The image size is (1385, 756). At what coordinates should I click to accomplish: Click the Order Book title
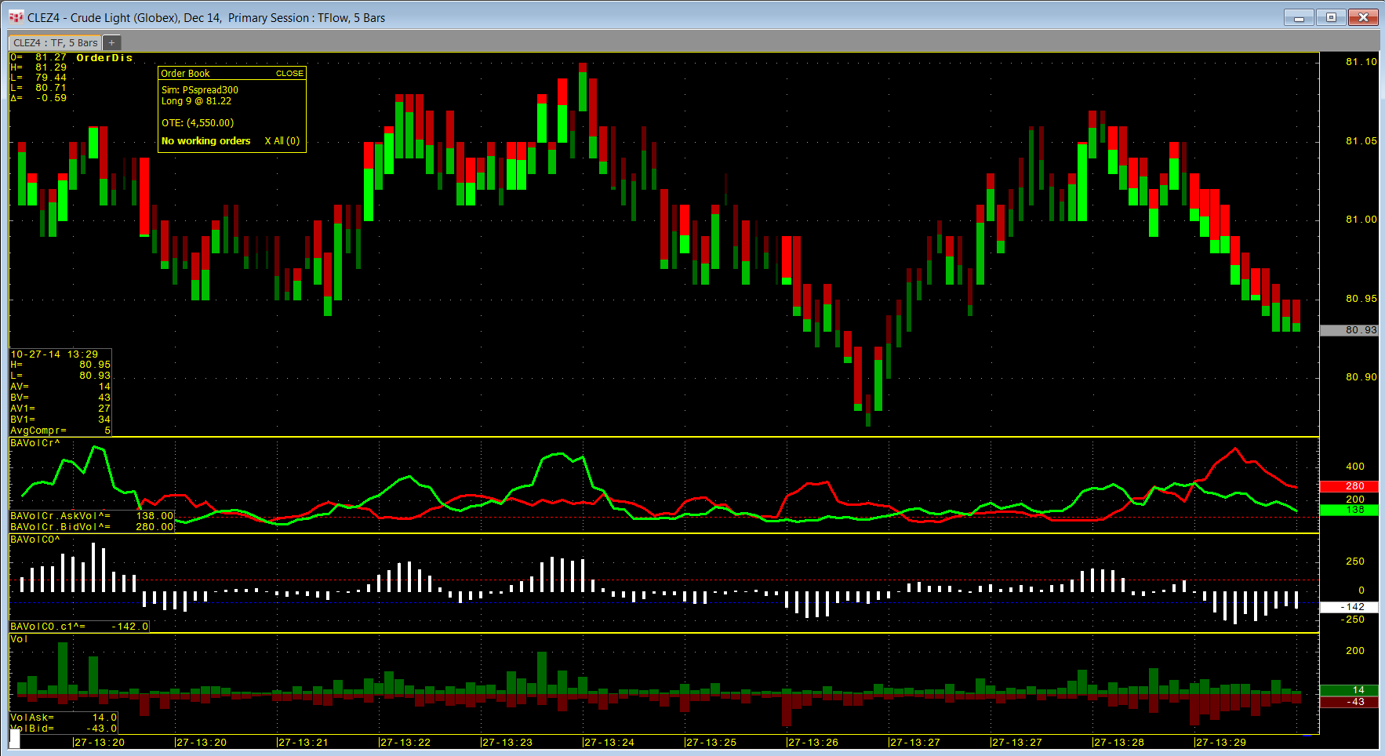click(x=185, y=73)
